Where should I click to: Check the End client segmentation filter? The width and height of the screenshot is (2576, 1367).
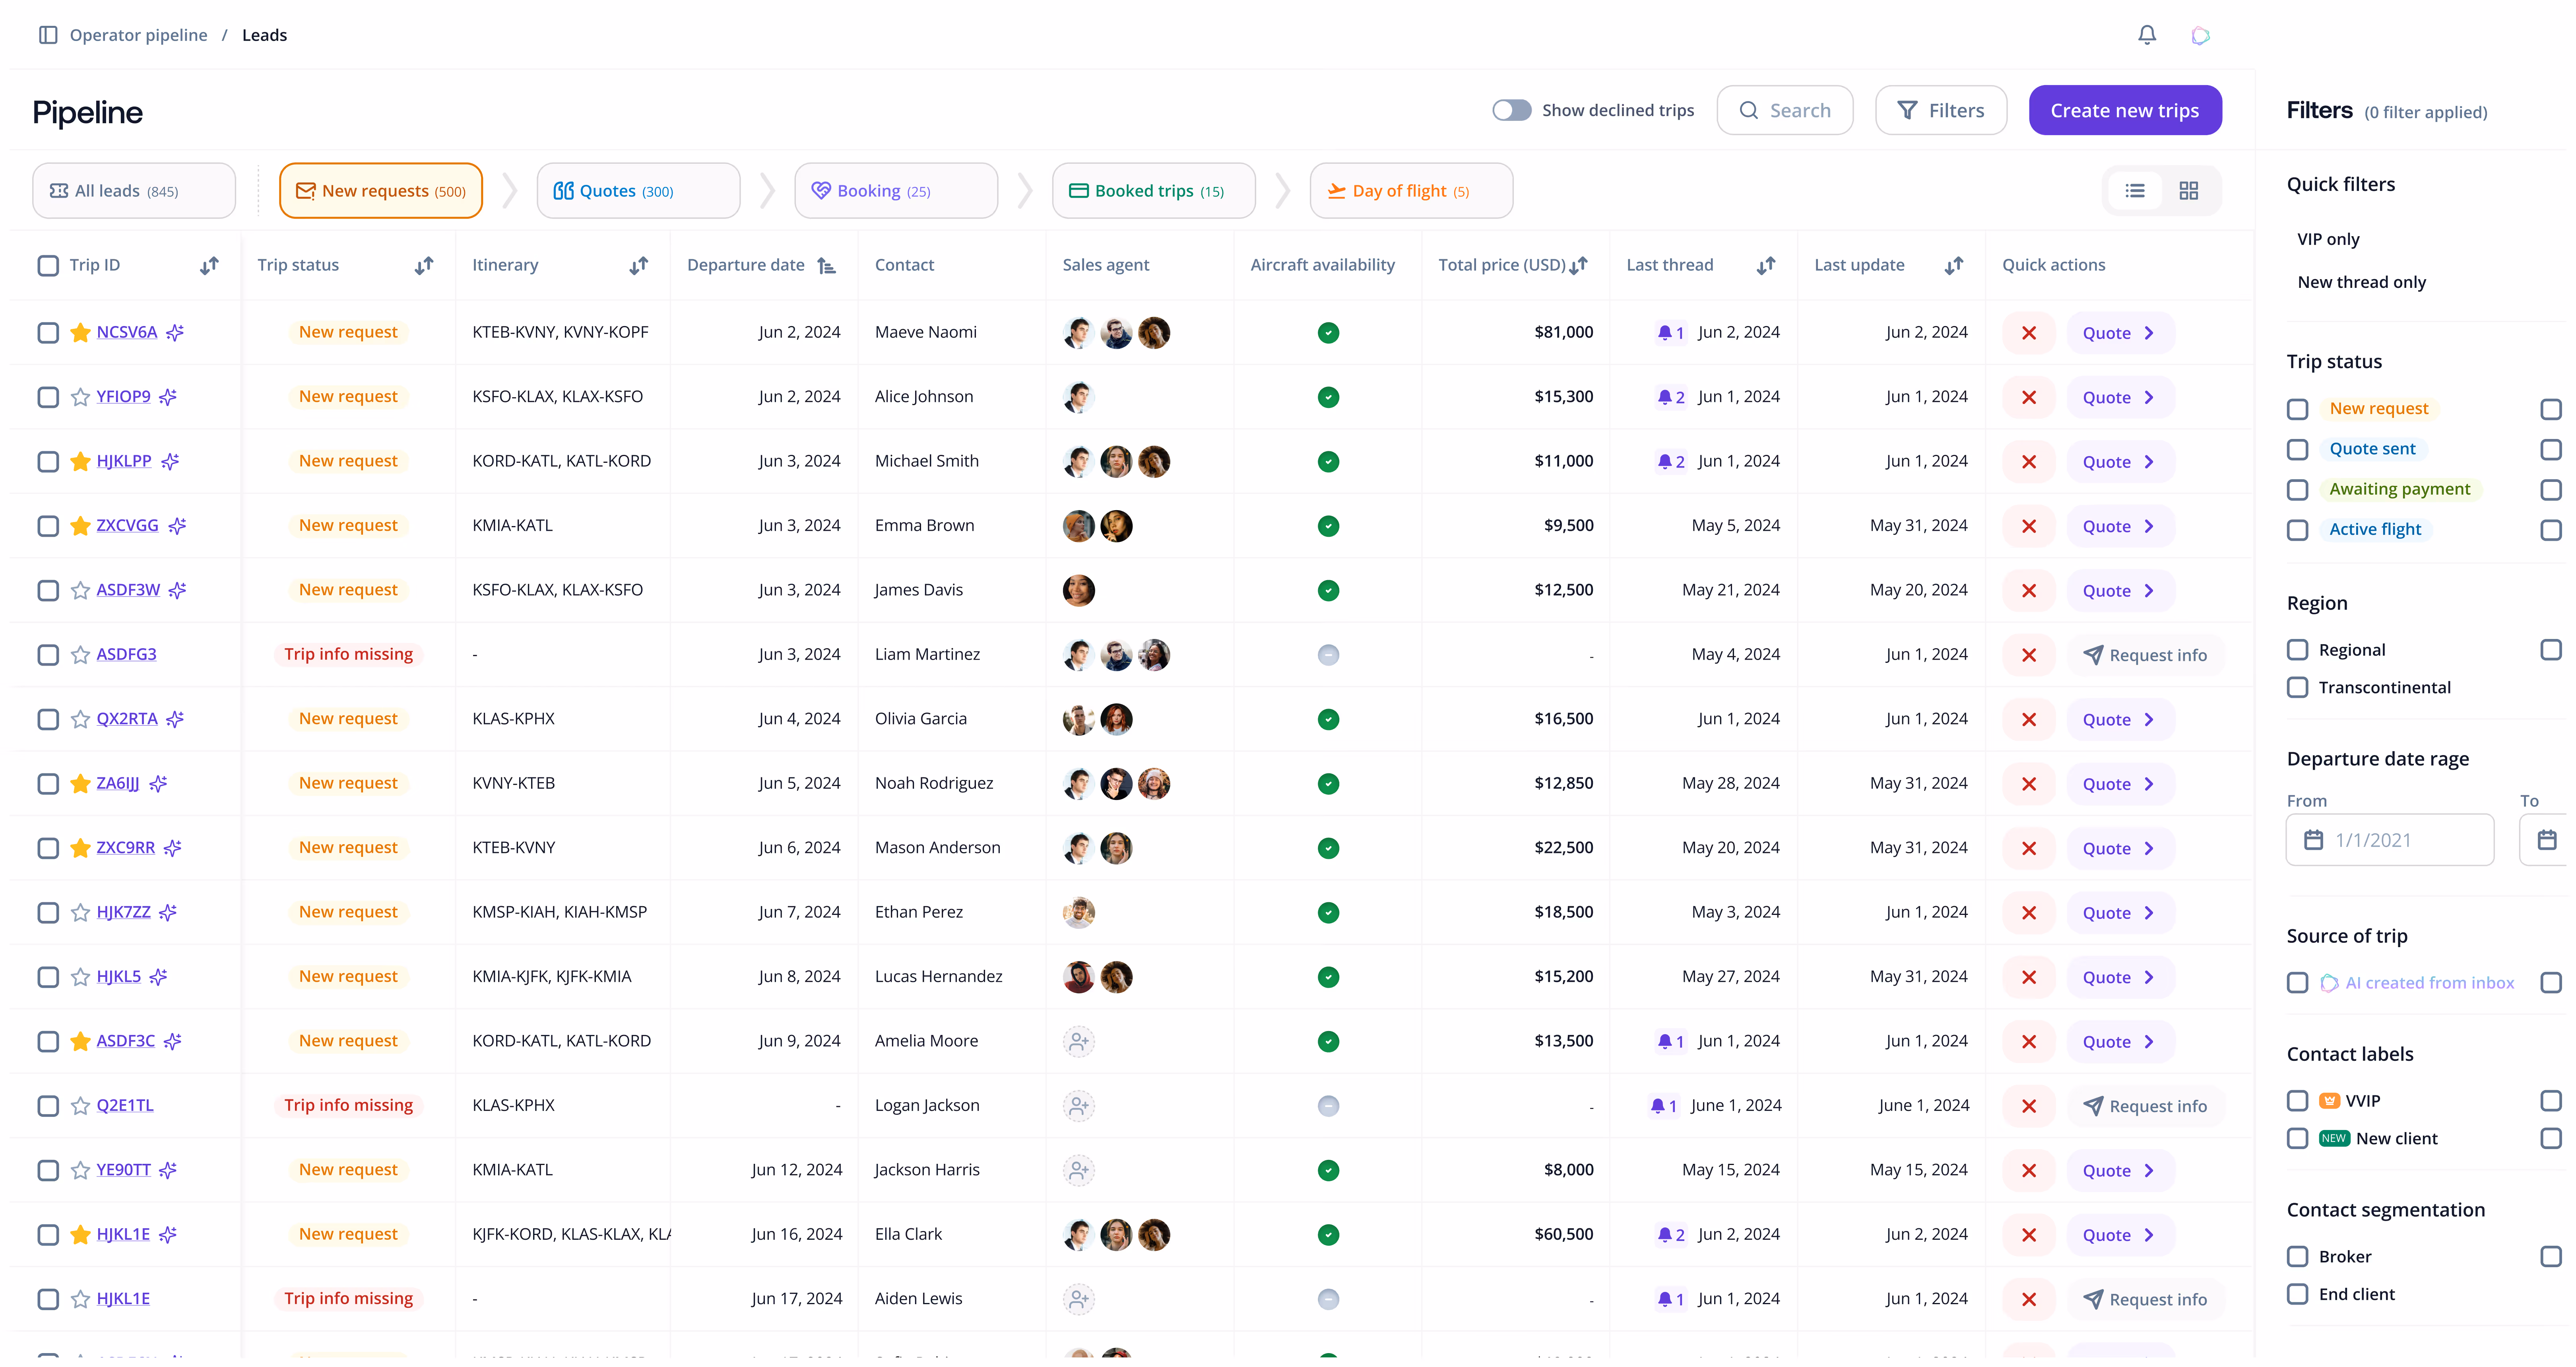(x=2298, y=1294)
